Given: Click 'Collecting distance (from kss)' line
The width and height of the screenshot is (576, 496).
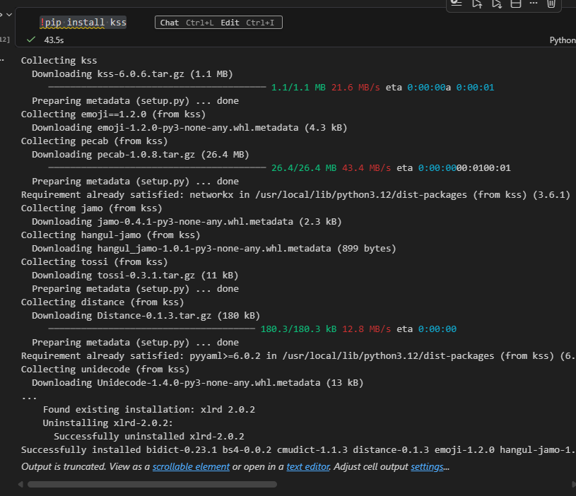Looking at the screenshot, I should (102, 302).
